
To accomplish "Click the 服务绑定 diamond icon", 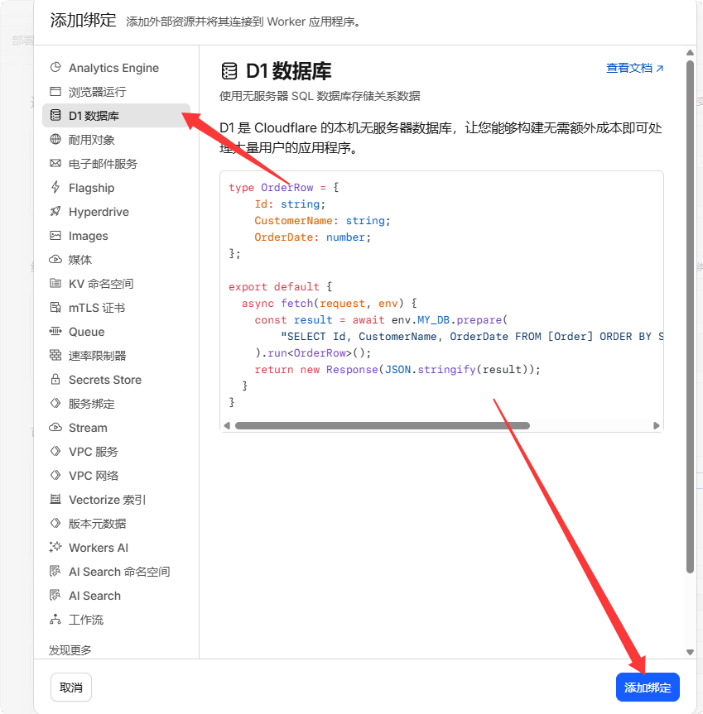I will click(55, 403).
